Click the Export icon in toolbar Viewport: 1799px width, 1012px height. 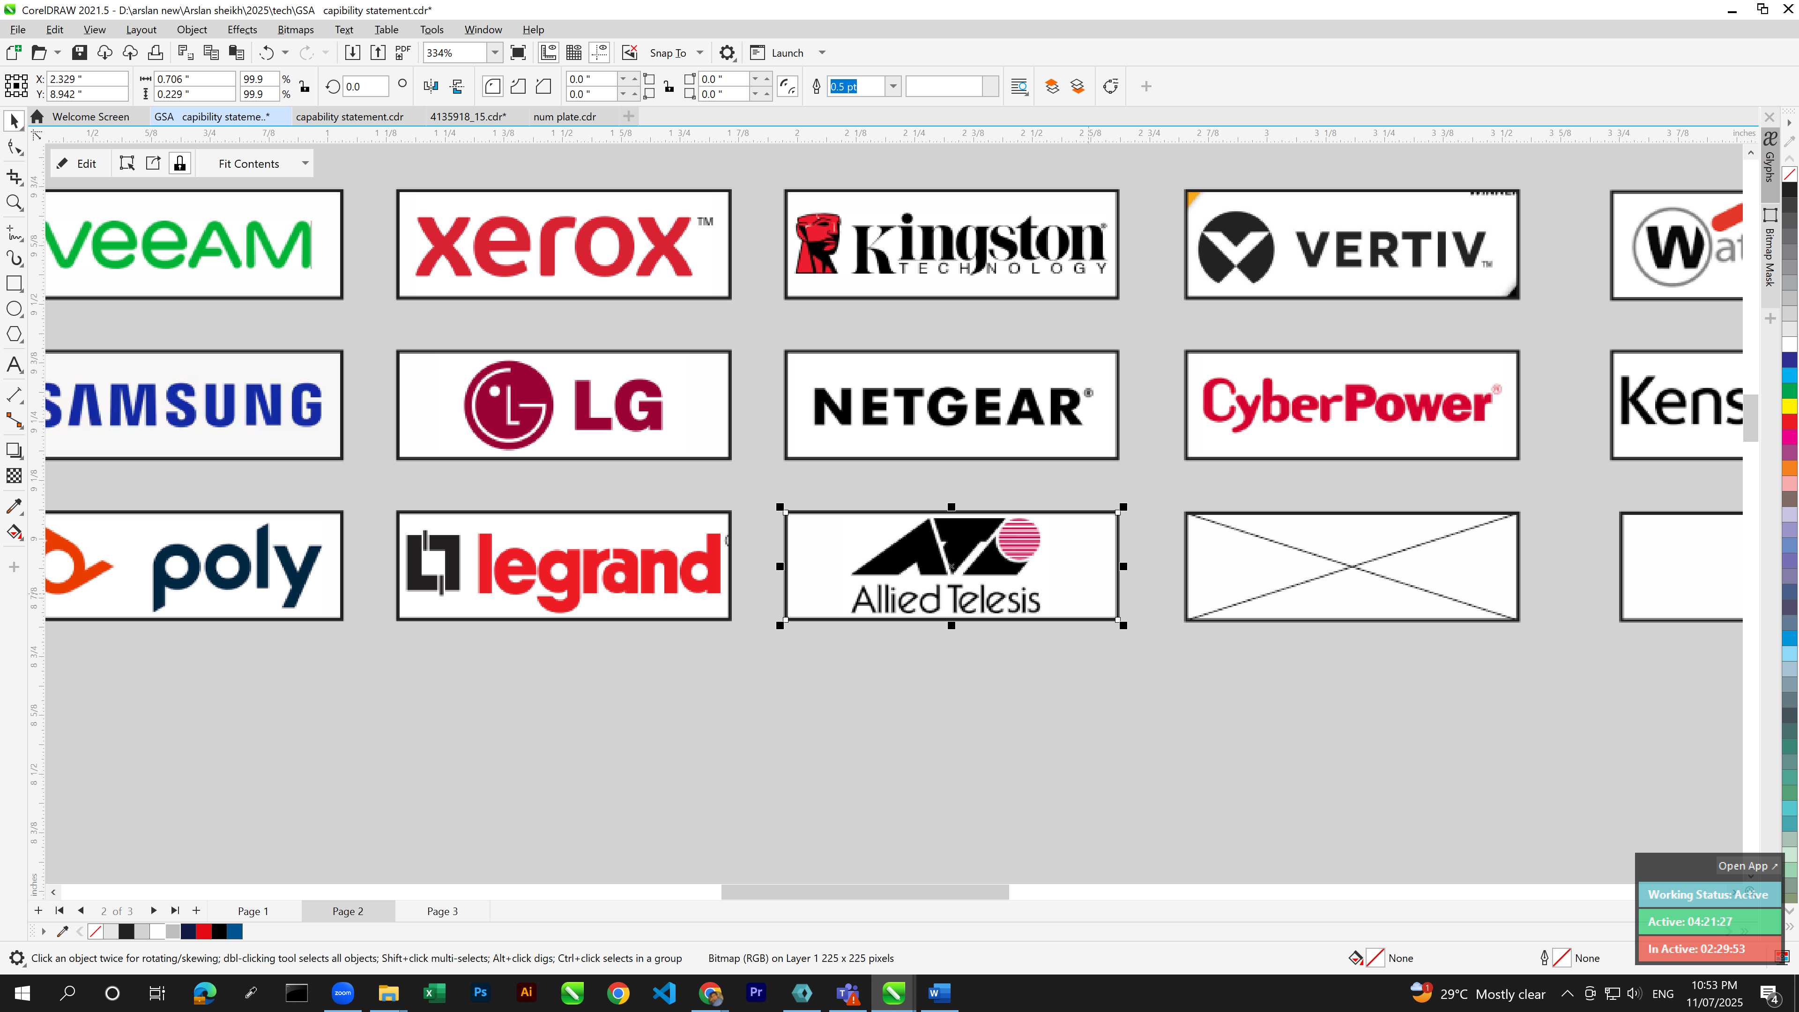378,53
